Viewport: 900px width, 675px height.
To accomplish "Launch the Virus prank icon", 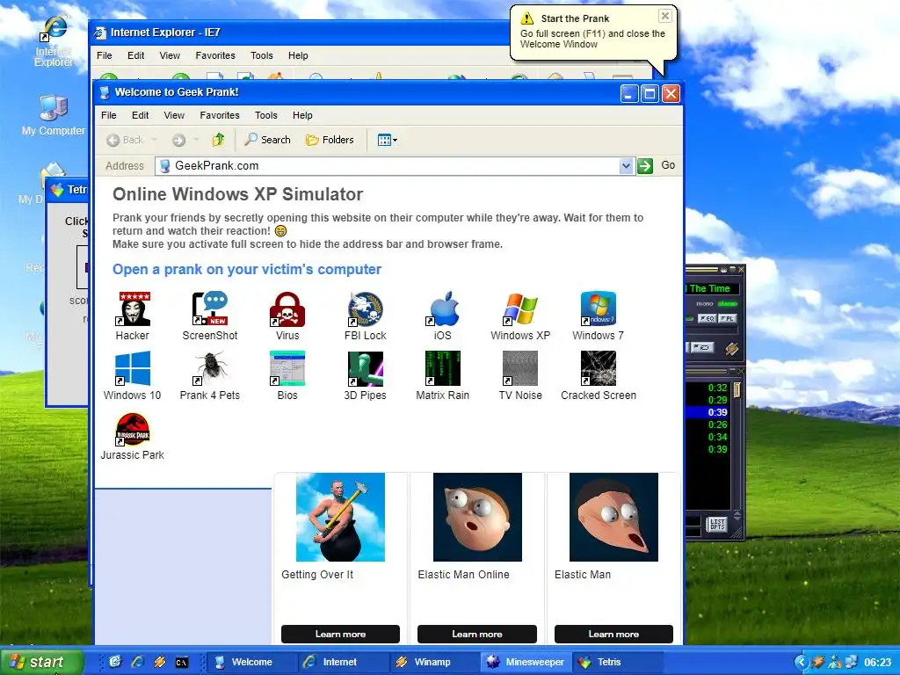I will [287, 316].
